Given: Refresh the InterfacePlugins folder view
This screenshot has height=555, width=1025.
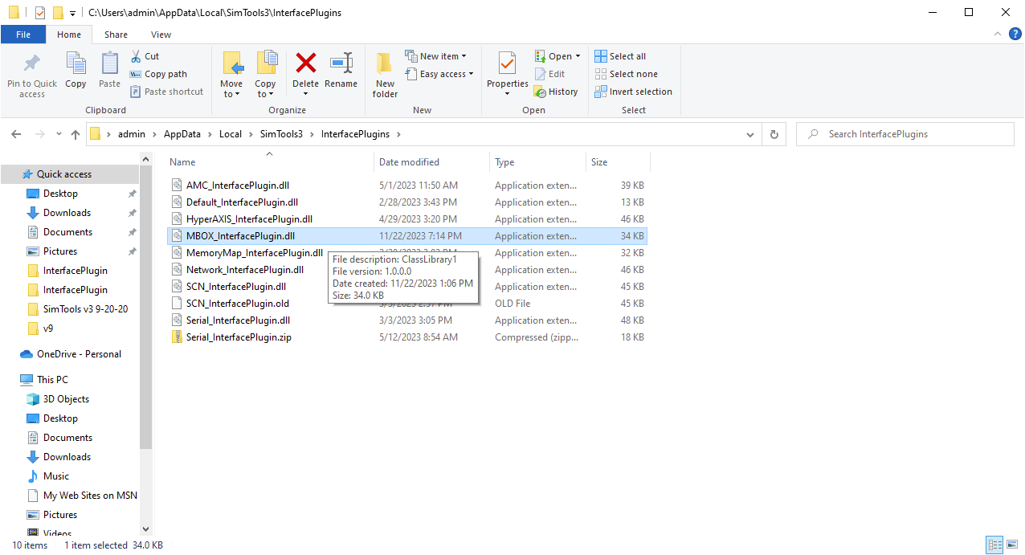Looking at the screenshot, I should coord(774,134).
